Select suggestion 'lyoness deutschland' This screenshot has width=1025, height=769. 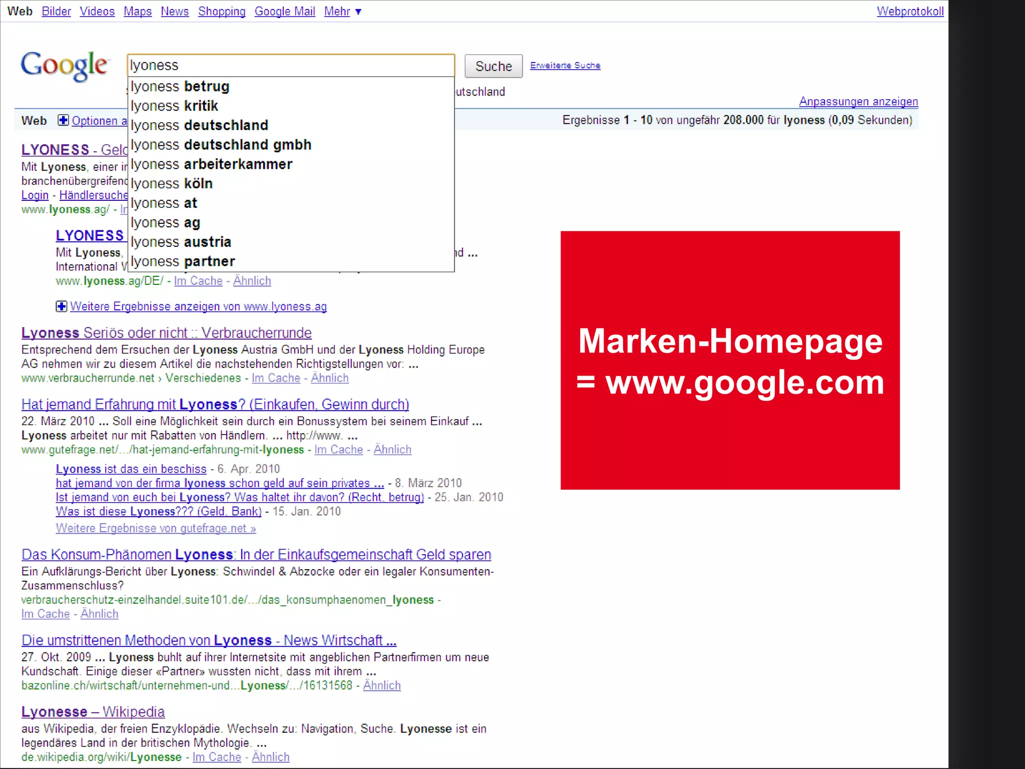click(x=291, y=126)
